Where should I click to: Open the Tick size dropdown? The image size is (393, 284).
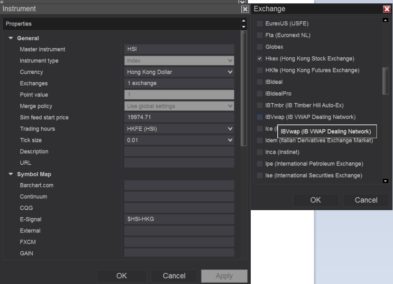point(179,140)
